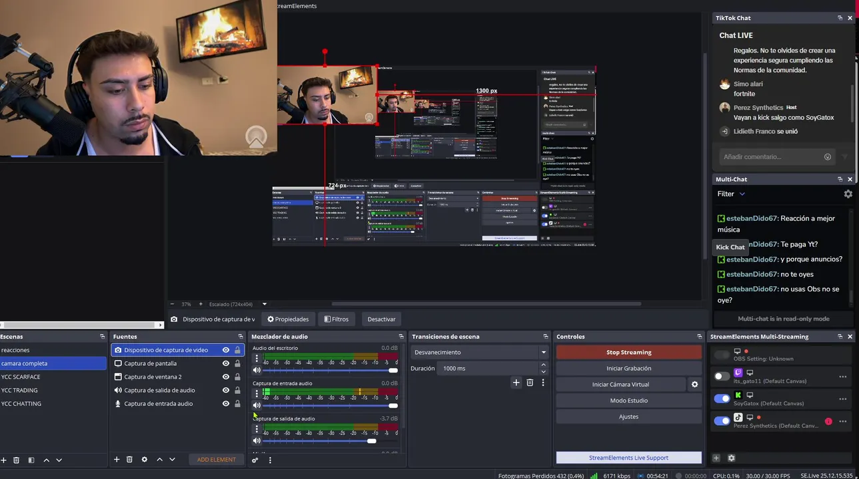
Task: Mute Captura de salida de audio in mixer
Action: click(257, 440)
